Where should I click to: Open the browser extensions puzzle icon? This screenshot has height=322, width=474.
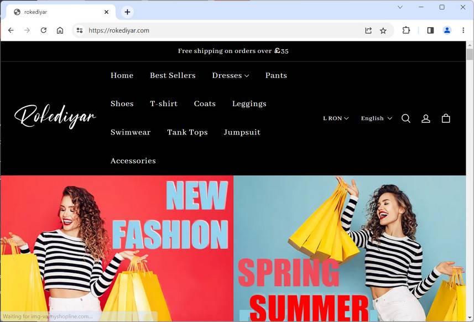(x=406, y=30)
